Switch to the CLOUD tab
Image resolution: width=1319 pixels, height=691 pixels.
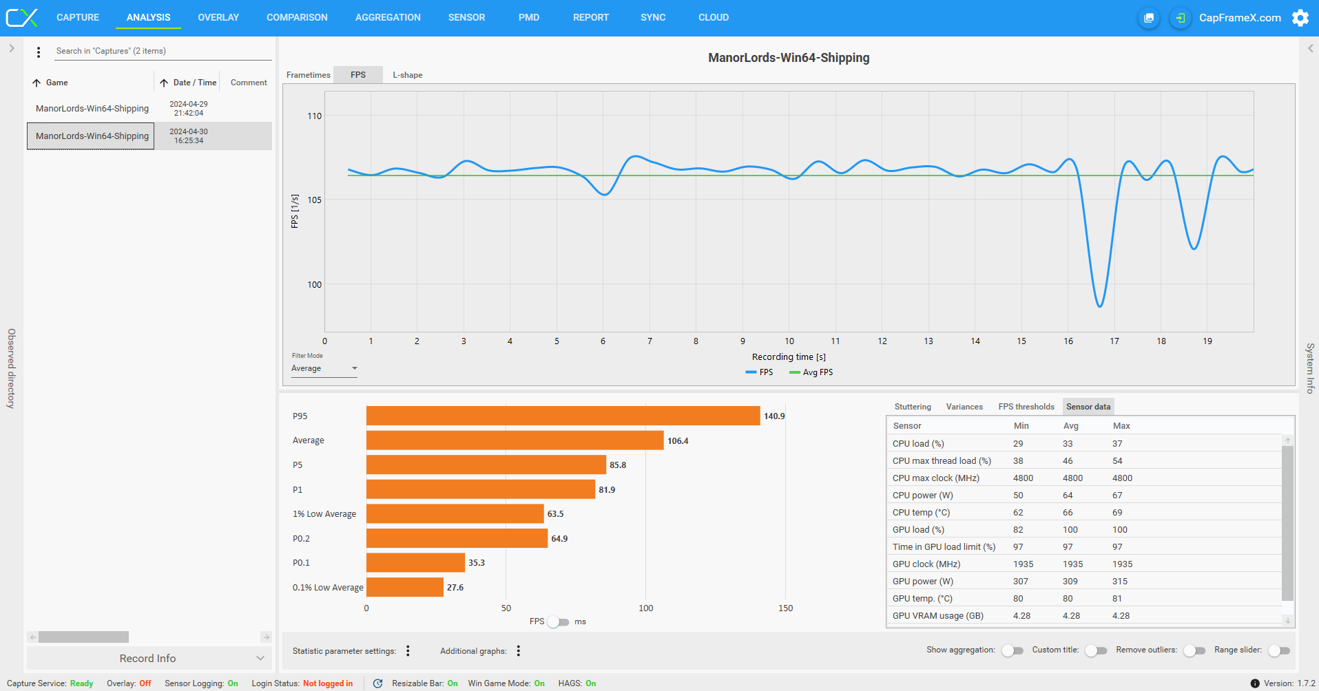(x=714, y=18)
